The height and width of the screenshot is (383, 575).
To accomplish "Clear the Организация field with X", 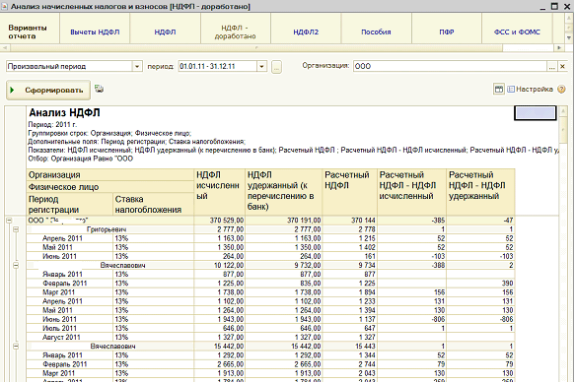I will (x=562, y=66).
